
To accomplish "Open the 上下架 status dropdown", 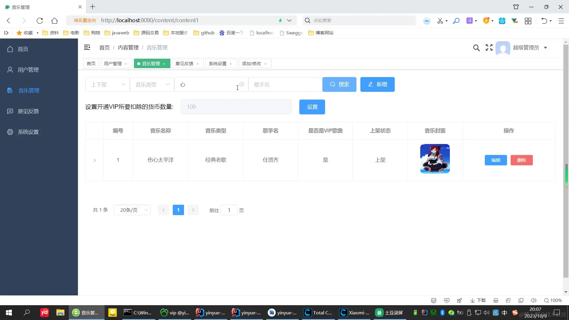I will coord(108,85).
